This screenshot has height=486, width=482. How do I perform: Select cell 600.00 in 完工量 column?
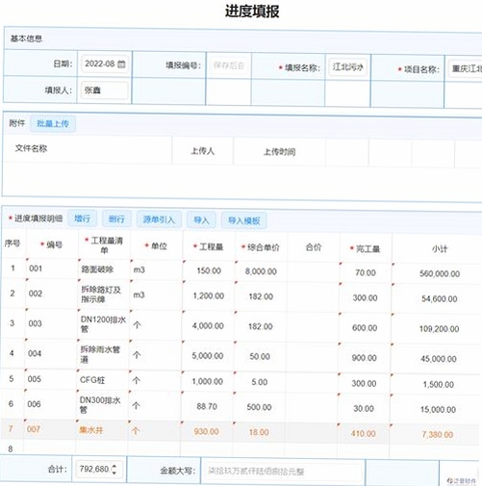[365, 328]
